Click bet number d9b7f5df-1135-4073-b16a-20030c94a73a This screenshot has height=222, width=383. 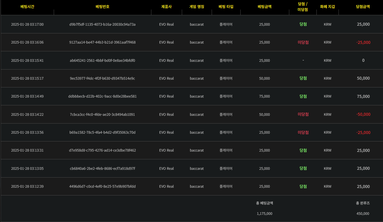102,24
